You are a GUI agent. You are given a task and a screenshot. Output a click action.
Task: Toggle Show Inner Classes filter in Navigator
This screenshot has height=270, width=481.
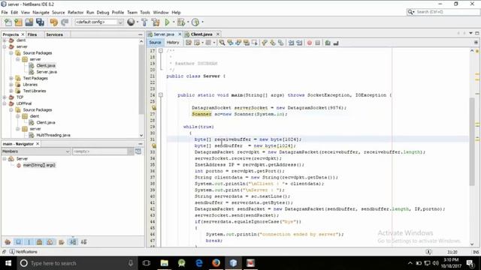(x=50, y=241)
